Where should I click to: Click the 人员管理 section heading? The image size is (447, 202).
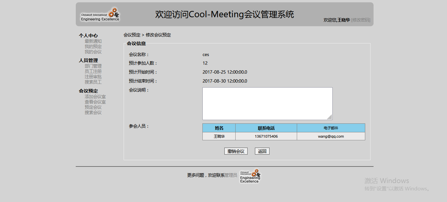(x=88, y=60)
